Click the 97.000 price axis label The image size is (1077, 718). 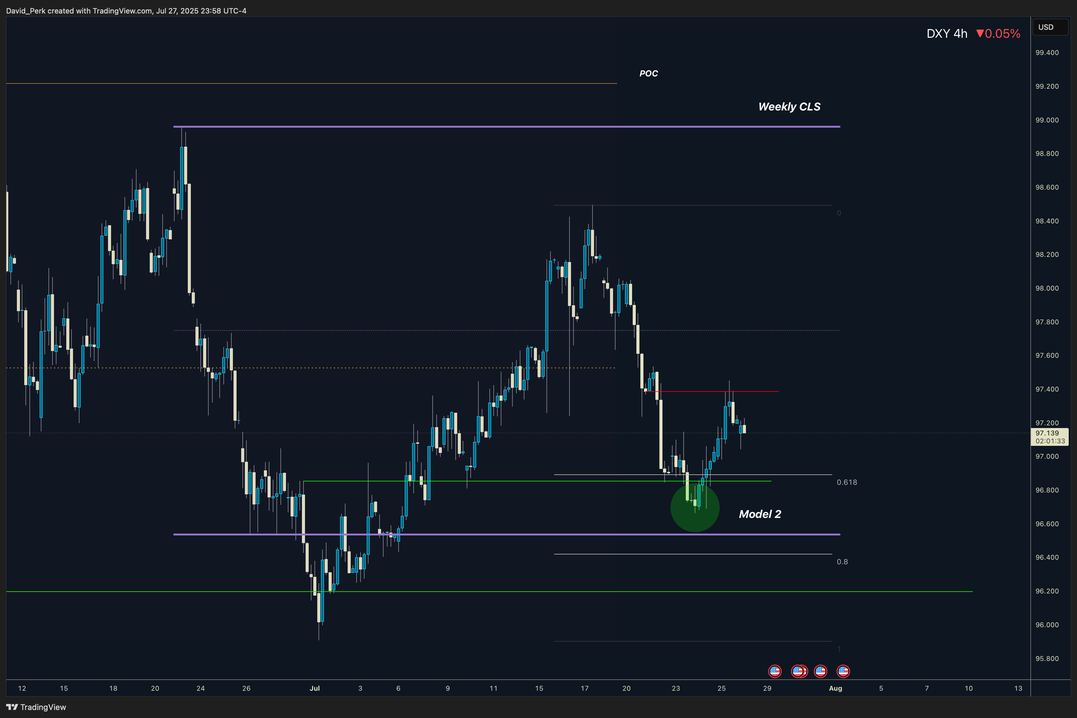pos(1047,457)
